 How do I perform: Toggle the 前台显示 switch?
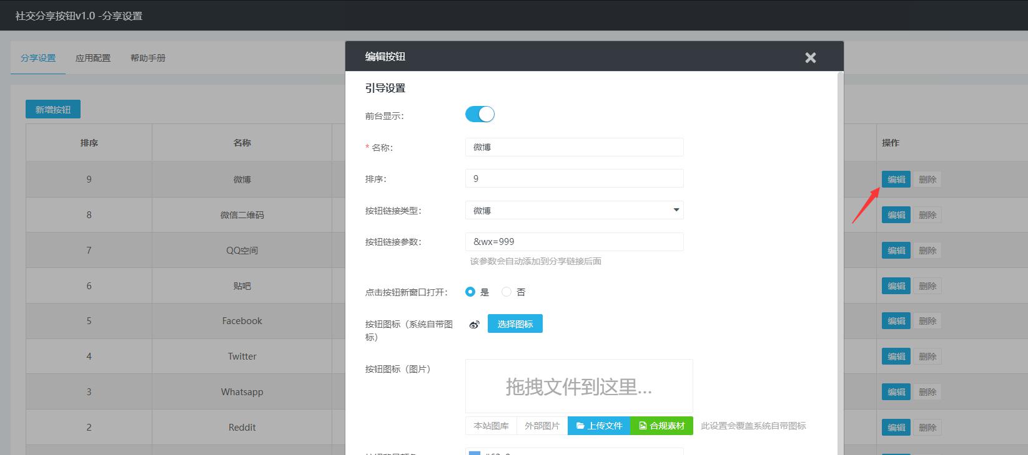pos(480,114)
